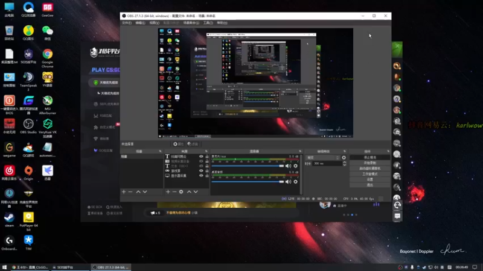The image size is (483, 271).
Task: Open OBS Help menu
Action: (222, 23)
